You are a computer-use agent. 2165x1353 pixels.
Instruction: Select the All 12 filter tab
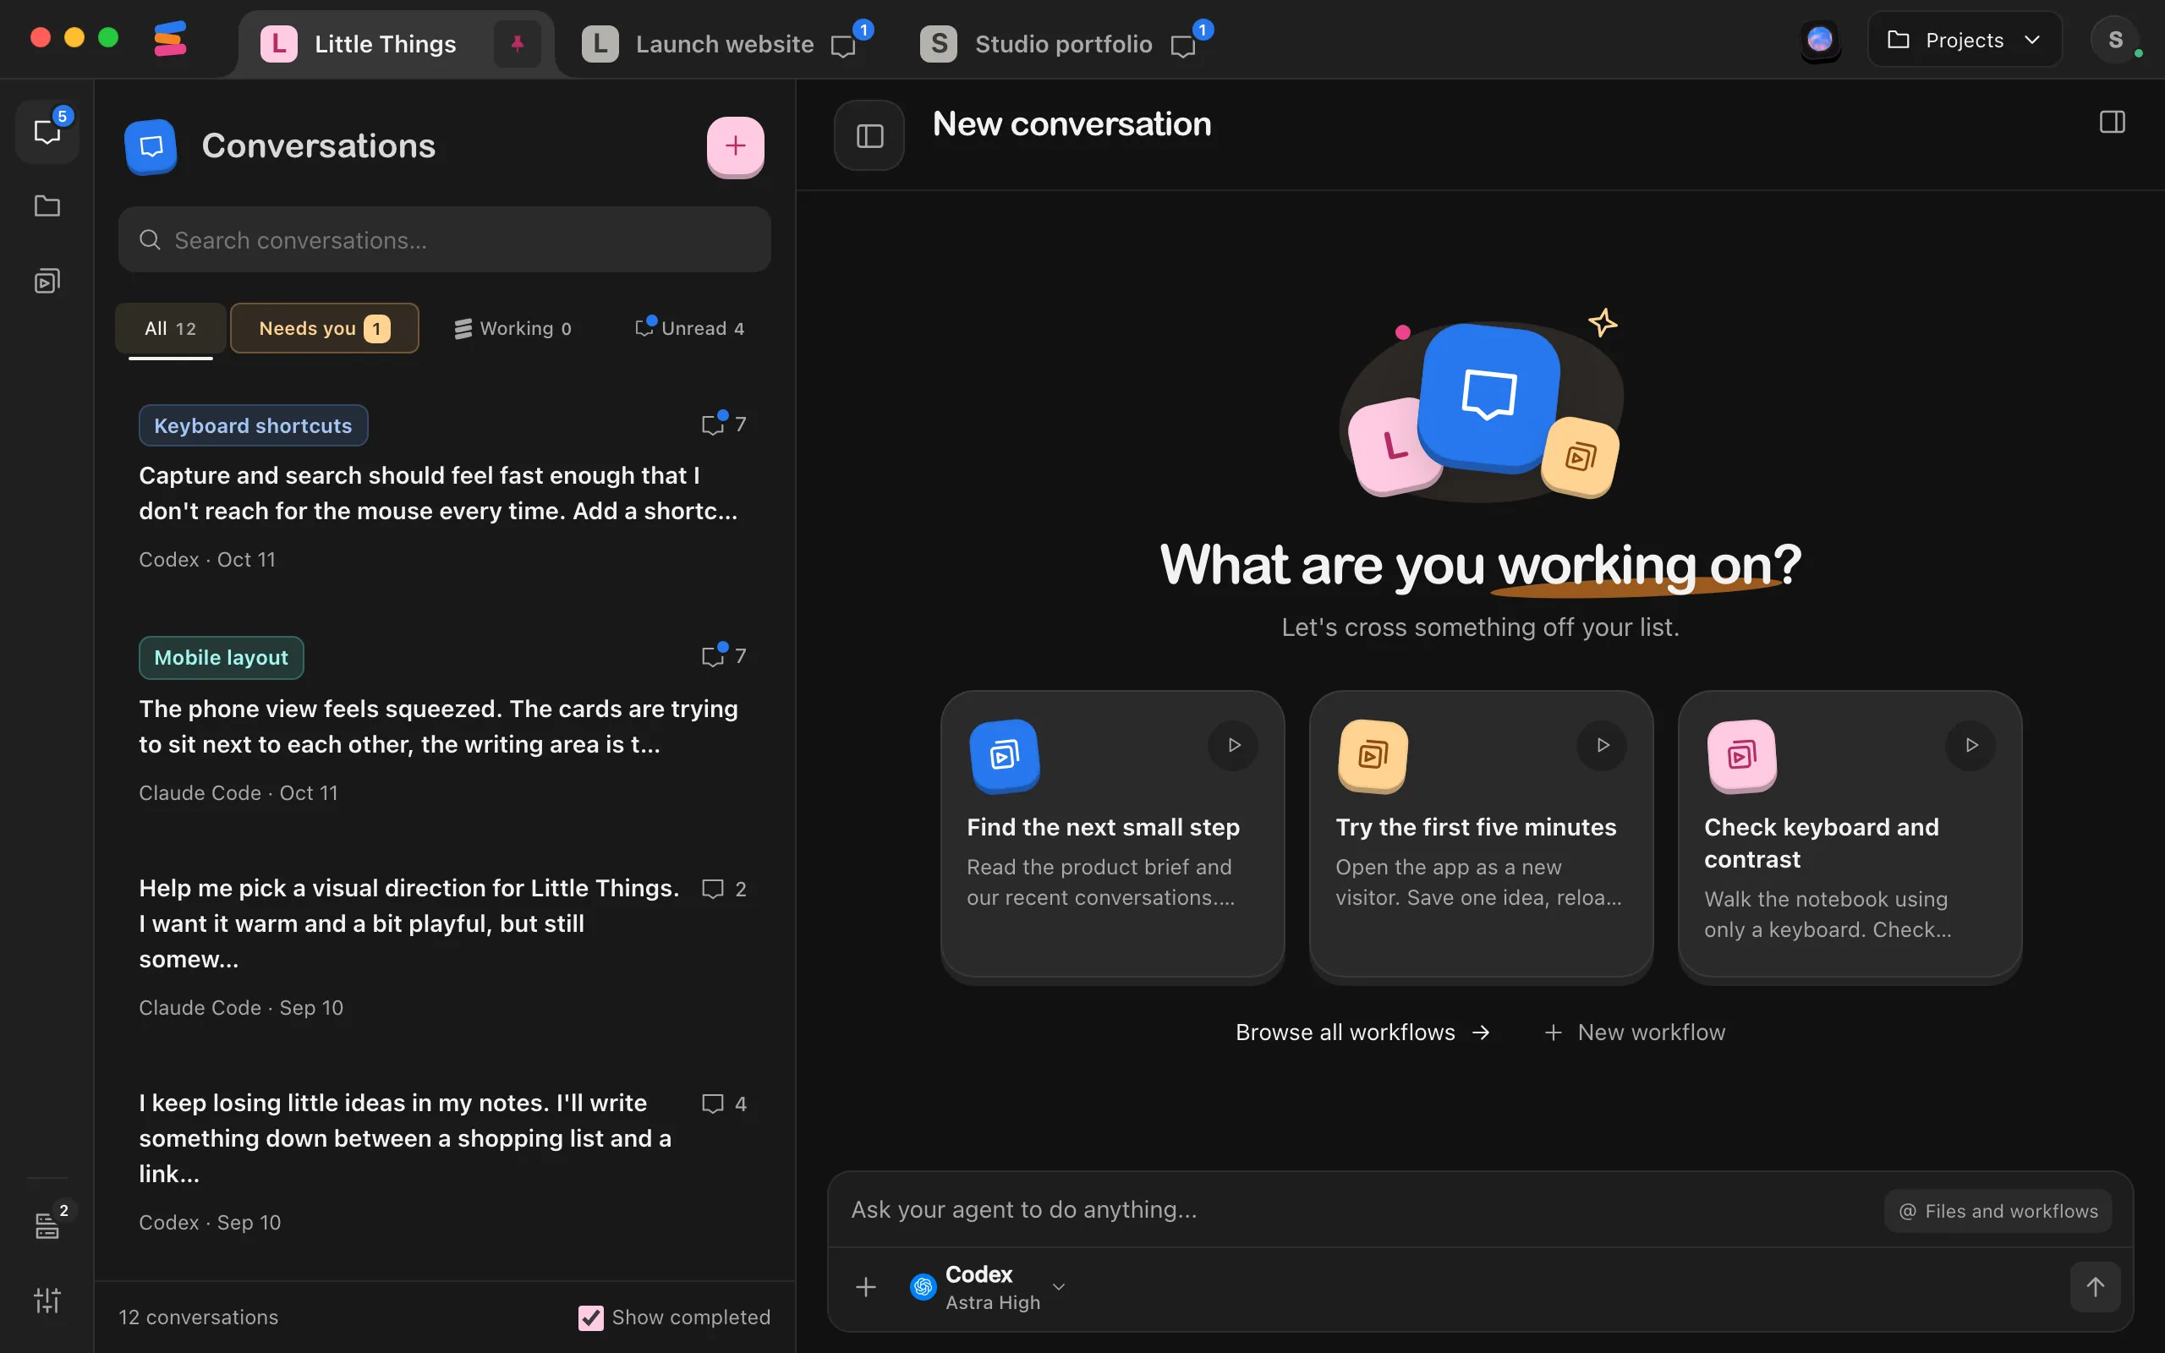(x=170, y=328)
